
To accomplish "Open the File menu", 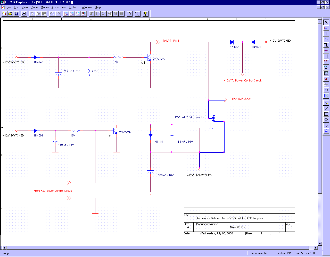I will point(9,7).
